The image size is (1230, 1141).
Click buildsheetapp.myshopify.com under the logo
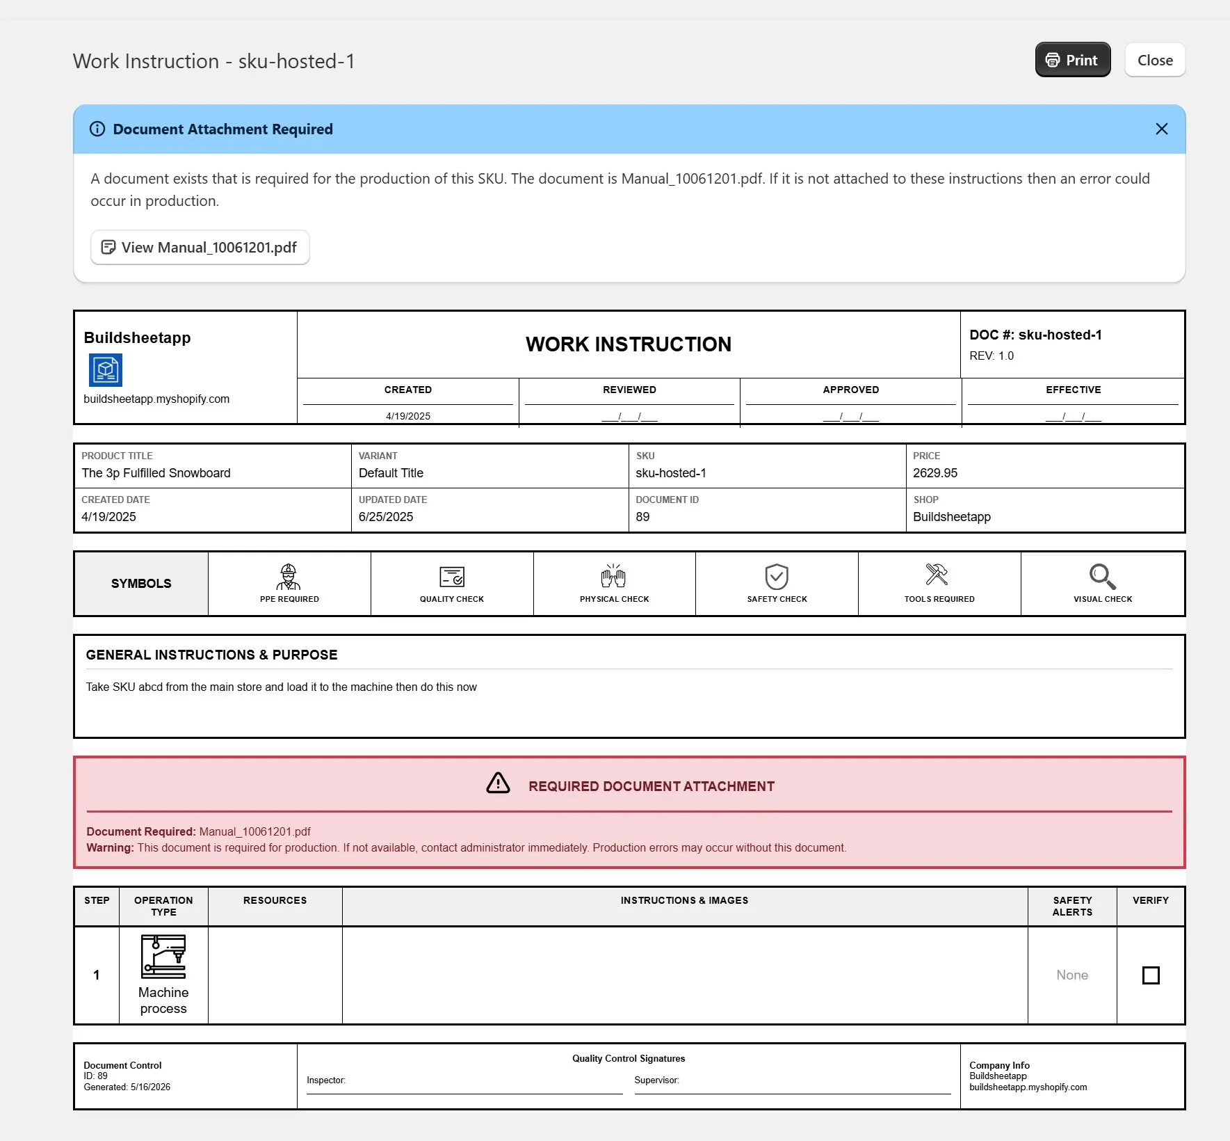(156, 399)
